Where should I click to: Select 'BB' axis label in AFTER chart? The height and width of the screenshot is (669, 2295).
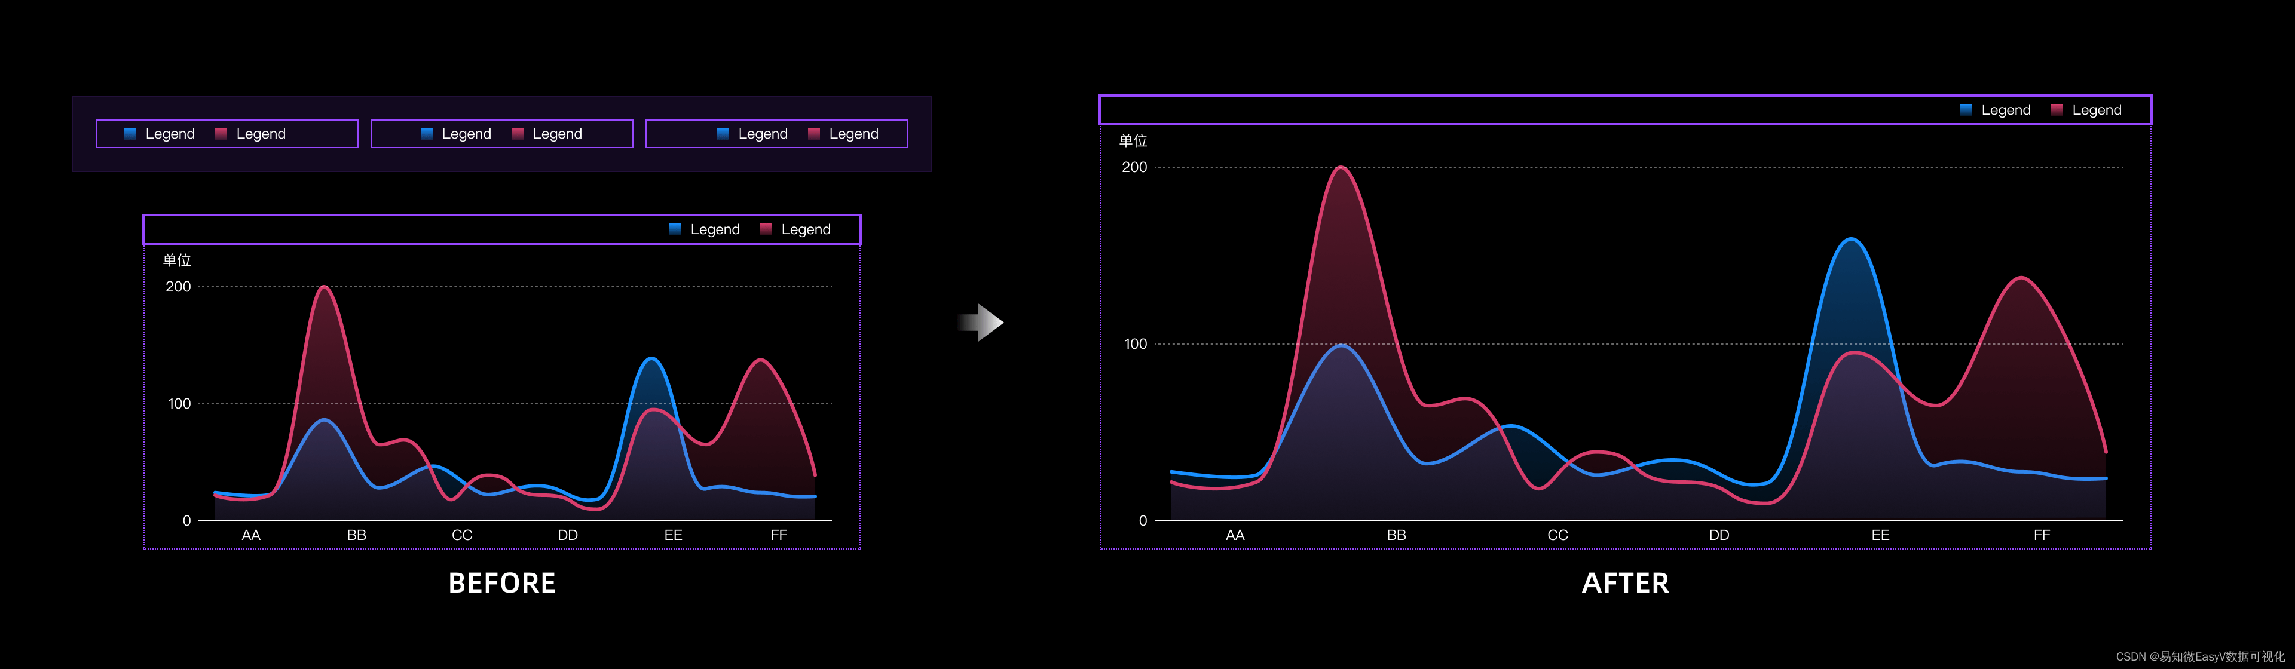pyautogui.click(x=1396, y=535)
